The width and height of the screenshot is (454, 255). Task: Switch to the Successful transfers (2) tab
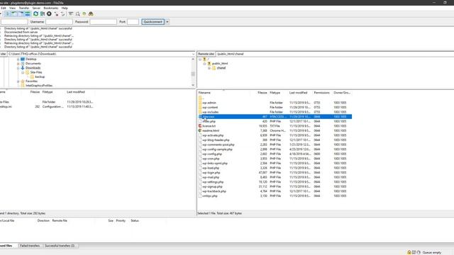60,246
